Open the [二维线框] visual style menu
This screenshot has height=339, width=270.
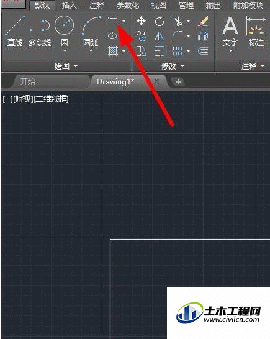[52, 99]
